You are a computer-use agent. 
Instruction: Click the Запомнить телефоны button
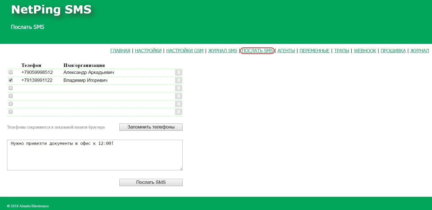point(151,127)
